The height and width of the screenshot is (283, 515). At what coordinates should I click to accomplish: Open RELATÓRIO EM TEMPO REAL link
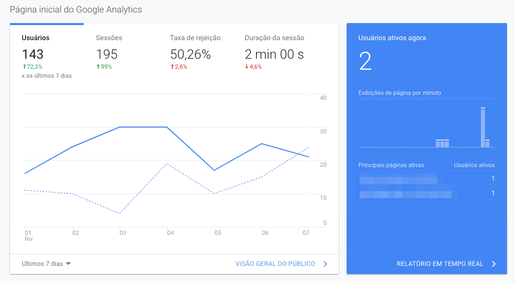click(440, 263)
